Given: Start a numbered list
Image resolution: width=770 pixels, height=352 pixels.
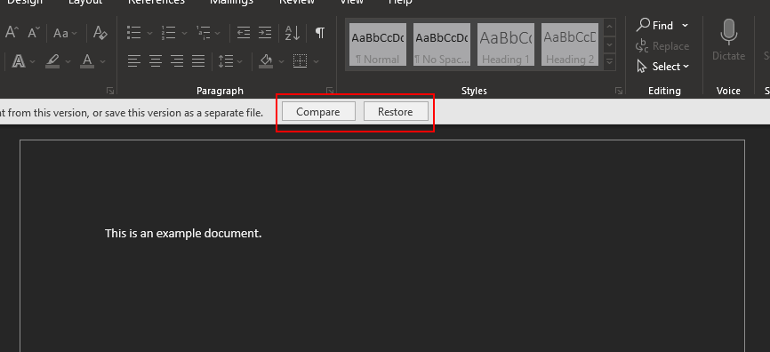Looking at the screenshot, I should [x=168, y=33].
